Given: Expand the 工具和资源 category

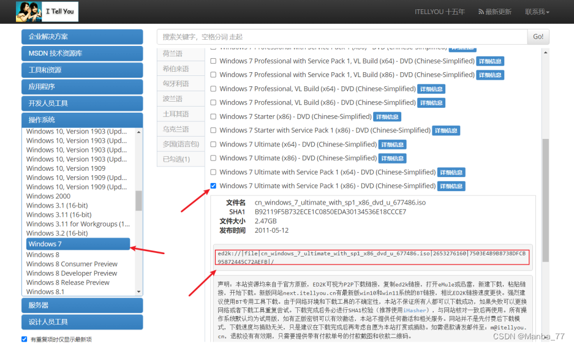Looking at the screenshot, I should point(82,70).
